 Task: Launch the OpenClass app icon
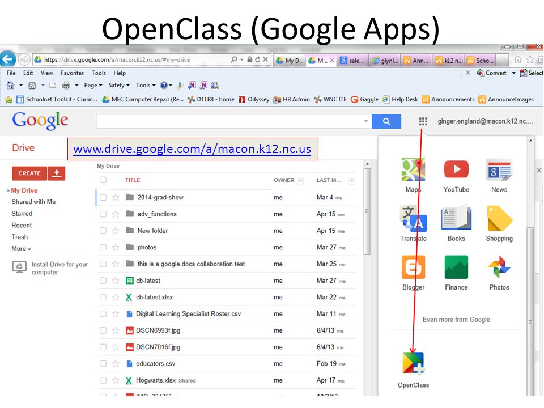413,363
